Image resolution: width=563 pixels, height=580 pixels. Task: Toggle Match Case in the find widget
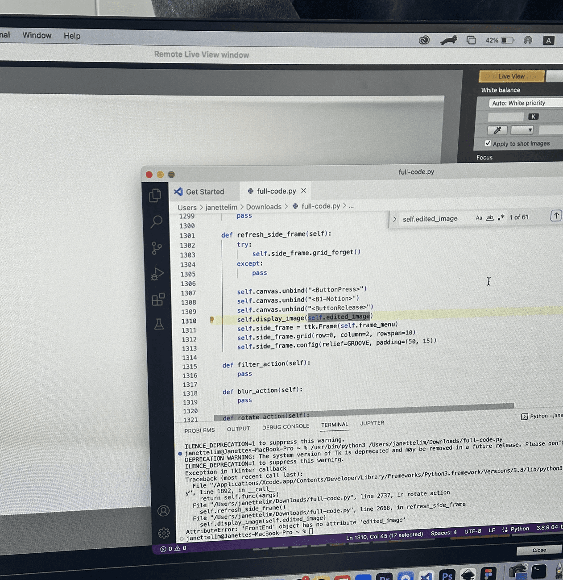(x=479, y=218)
